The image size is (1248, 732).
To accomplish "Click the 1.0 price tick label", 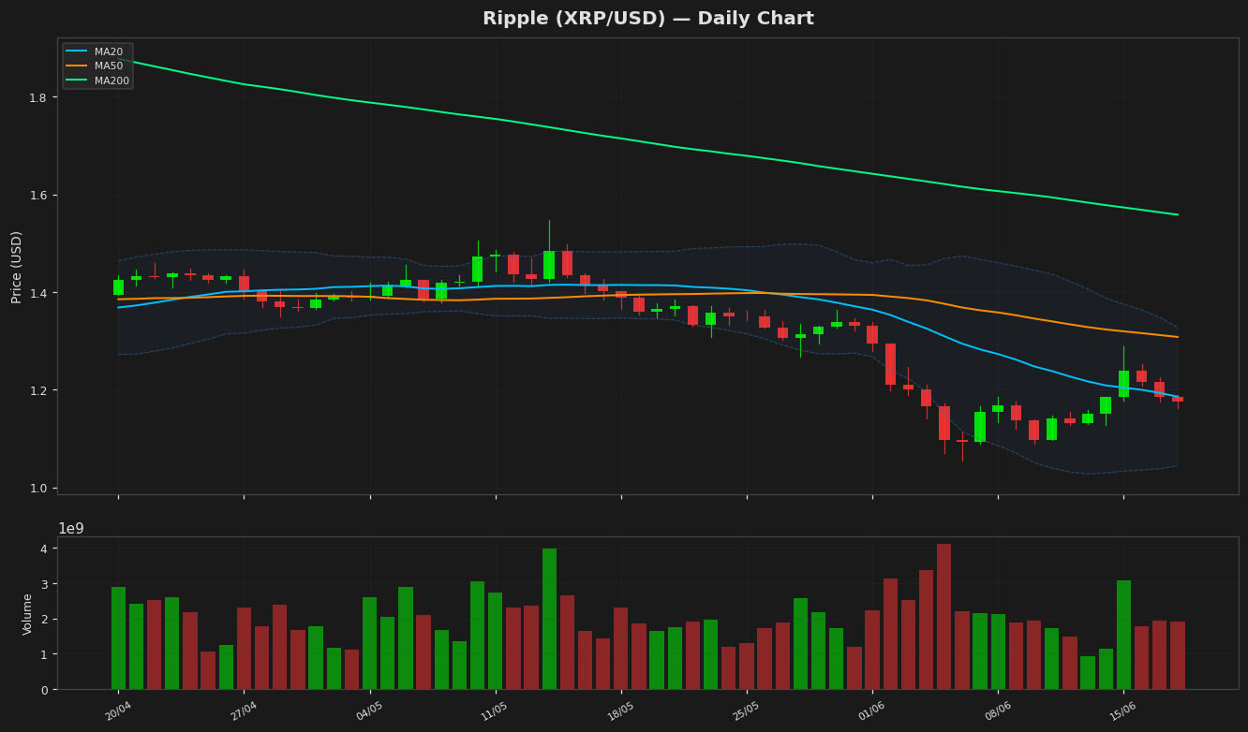I will pos(40,488).
